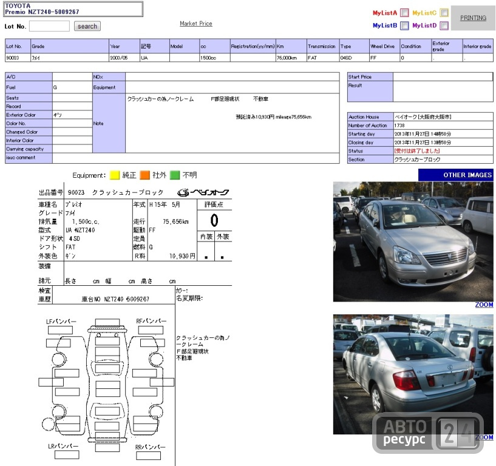
Task: Click the Auction House name value
Action: [423, 117]
